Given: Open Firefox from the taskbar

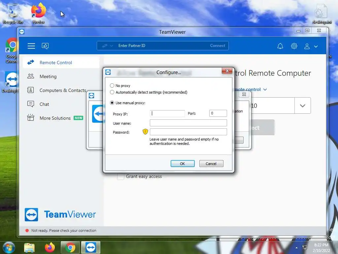Looking at the screenshot, I should pos(50,247).
